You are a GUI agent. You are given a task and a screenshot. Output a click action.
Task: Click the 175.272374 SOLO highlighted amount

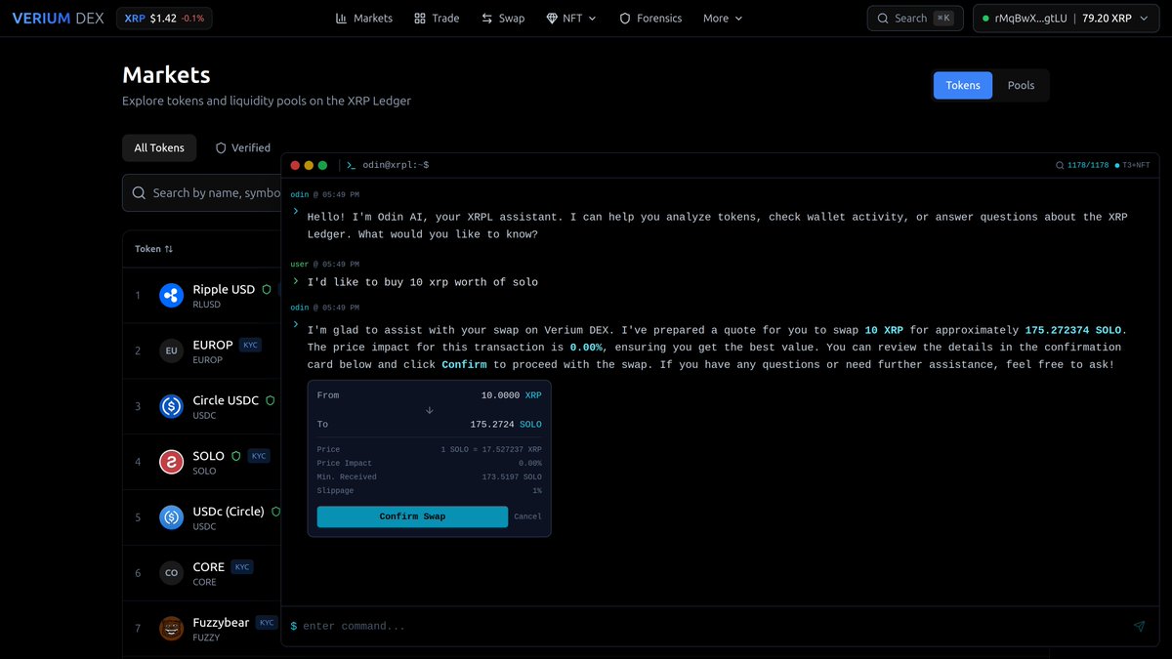tap(1073, 330)
